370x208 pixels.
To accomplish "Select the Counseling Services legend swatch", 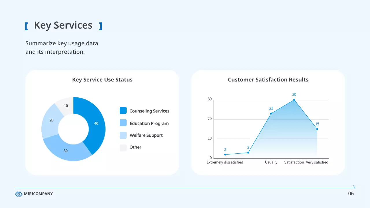I will pos(123,111).
